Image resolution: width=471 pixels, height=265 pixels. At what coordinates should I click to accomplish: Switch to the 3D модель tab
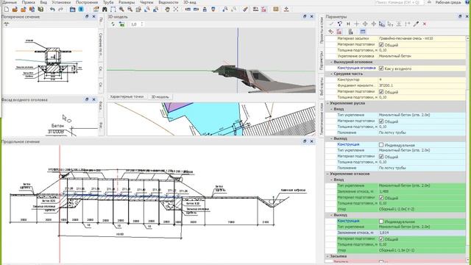160,96
